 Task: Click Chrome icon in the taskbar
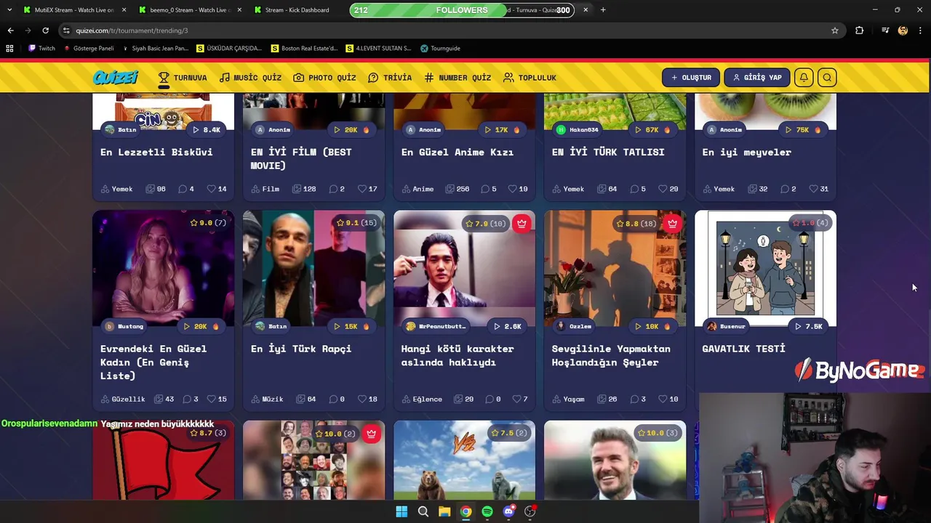click(465, 511)
